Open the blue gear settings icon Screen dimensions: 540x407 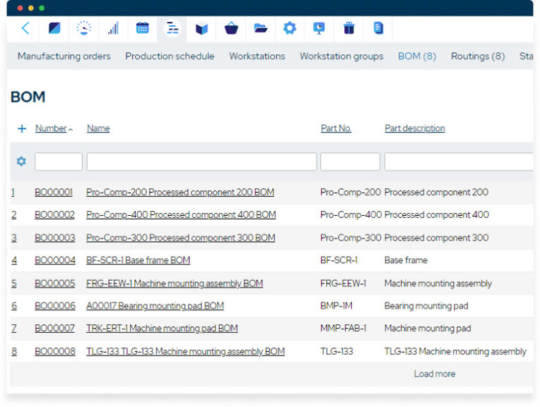pos(290,28)
